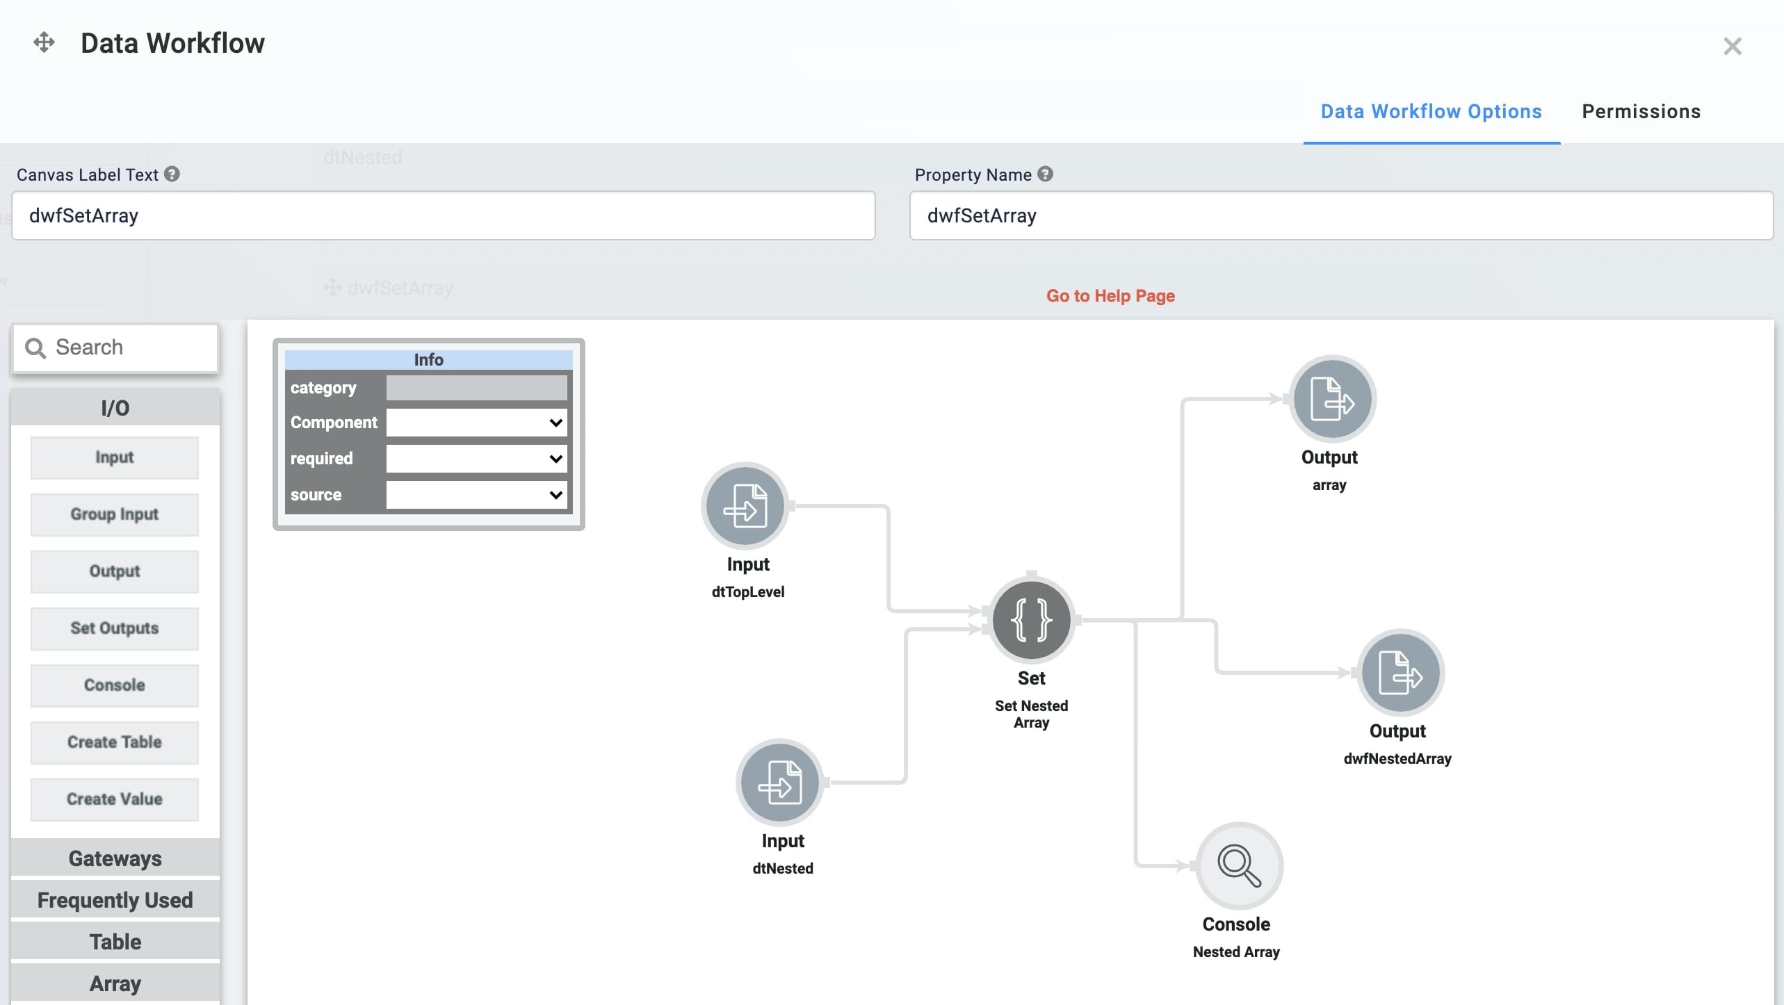1784x1005 pixels.
Task: Click the Set Nested Array label text
Action: (x=1032, y=714)
